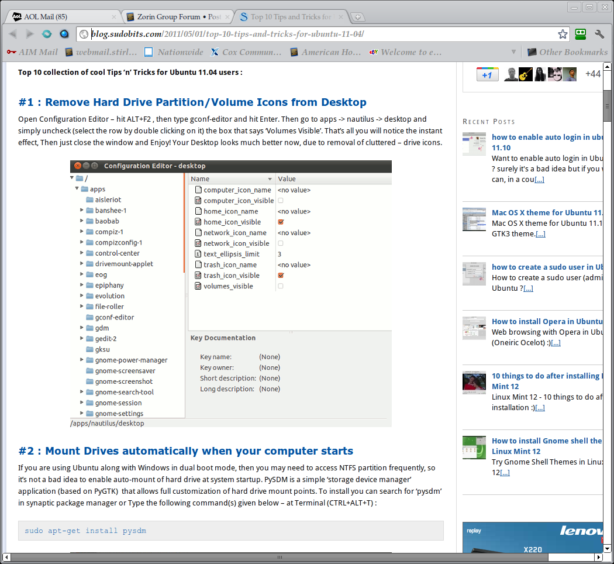Image resolution: width=614 pixels, height=564 pixels.
Task: Close the Top 10 Tips tab
Action: tap(341, 17)
